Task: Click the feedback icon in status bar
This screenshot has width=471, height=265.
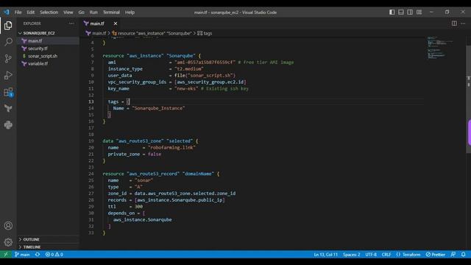Action: tap(453, 255)
